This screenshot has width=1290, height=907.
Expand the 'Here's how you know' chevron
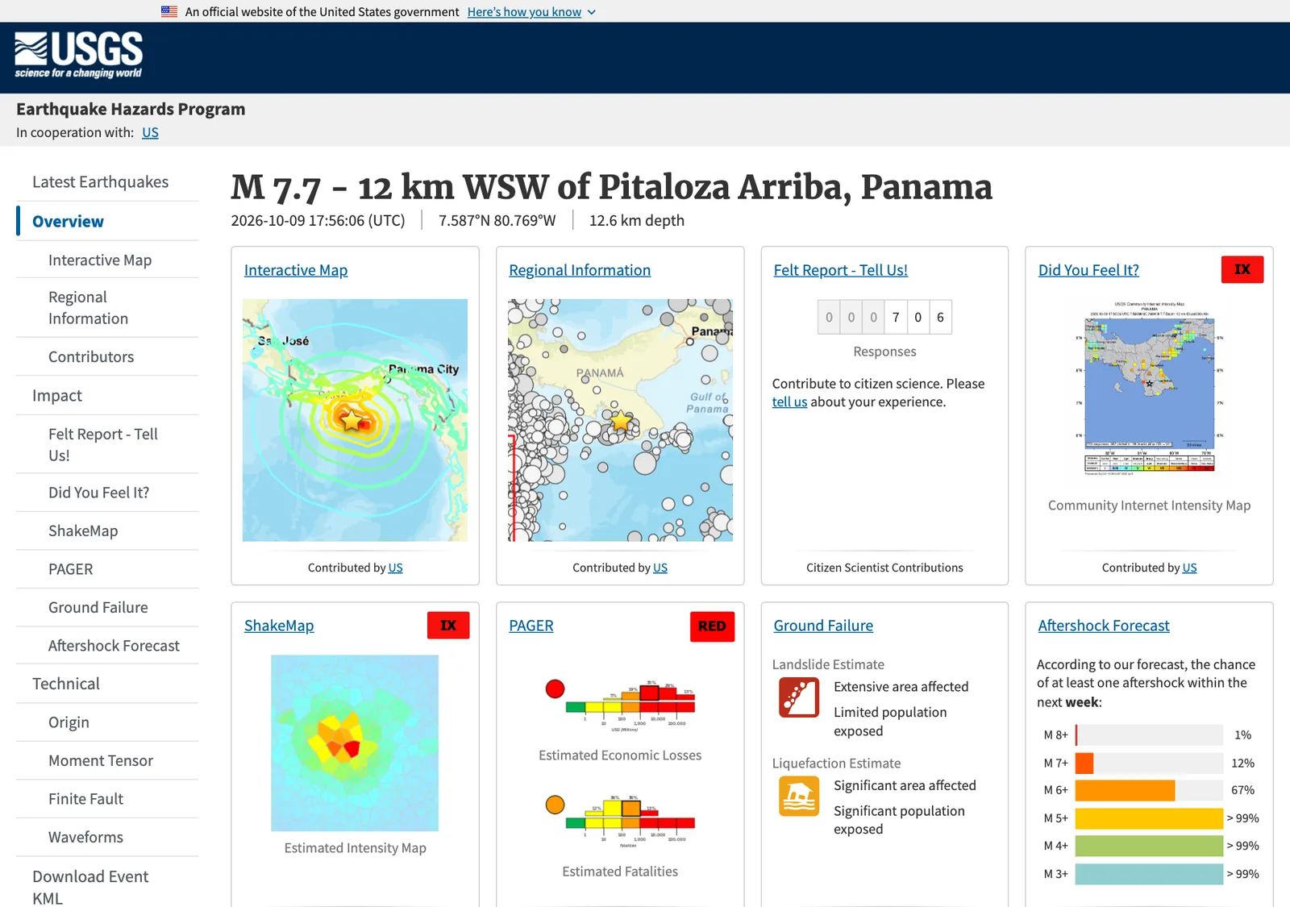click(x=592, y=12)
